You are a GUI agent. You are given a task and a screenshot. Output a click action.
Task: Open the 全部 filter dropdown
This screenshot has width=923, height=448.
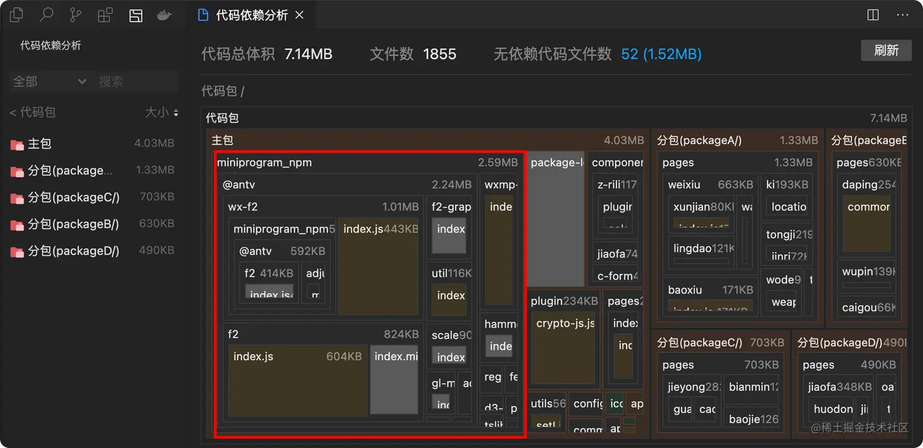pyautogui.click(x=49, y=81)
